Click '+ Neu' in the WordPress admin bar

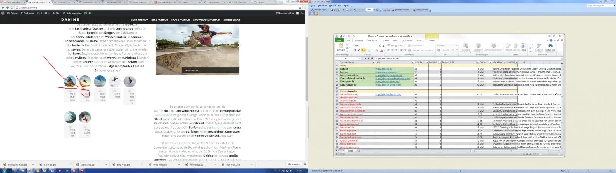[57, 13]
